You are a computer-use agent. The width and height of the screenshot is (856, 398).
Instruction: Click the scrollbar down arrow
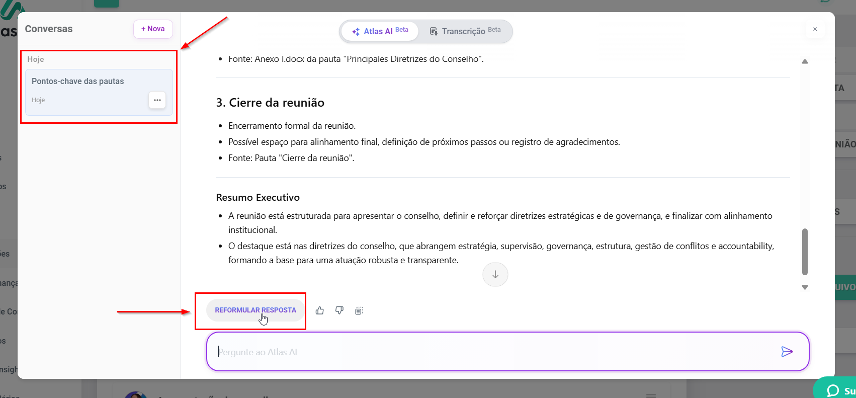pos(805,287)
